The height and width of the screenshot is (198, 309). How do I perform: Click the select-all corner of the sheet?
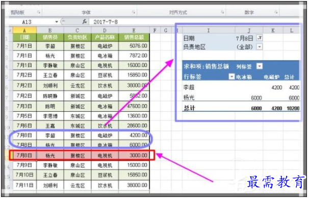pos(10,30)
